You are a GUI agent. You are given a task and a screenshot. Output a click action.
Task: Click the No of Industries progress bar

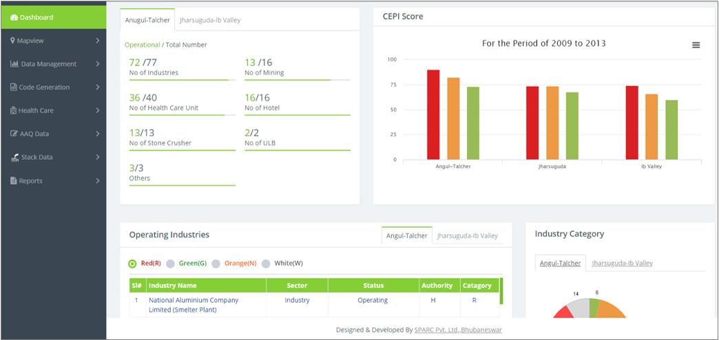[x=182, y=81]
